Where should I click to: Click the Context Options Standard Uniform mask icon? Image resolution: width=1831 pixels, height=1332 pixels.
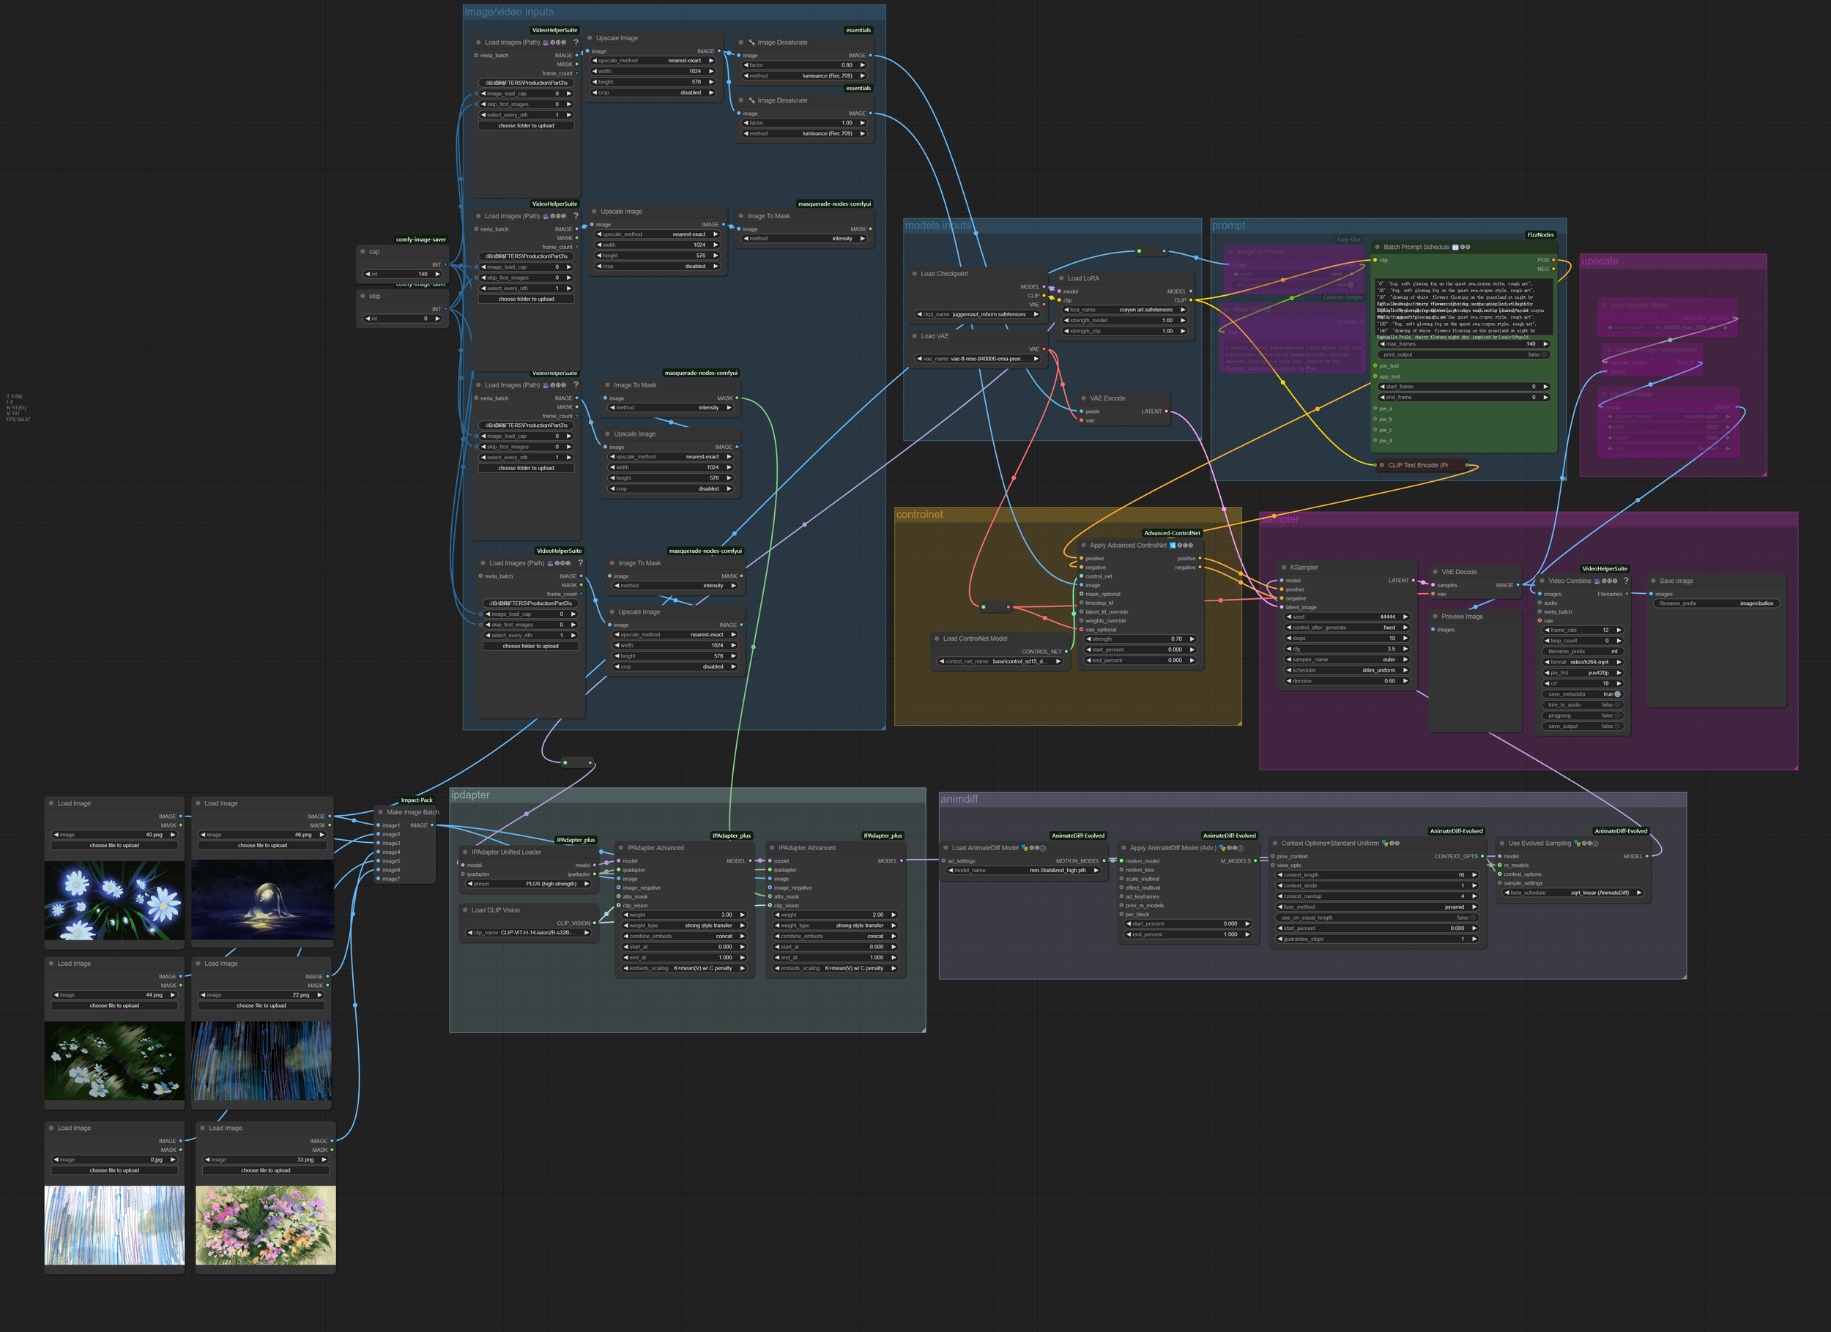[1384, 843]
